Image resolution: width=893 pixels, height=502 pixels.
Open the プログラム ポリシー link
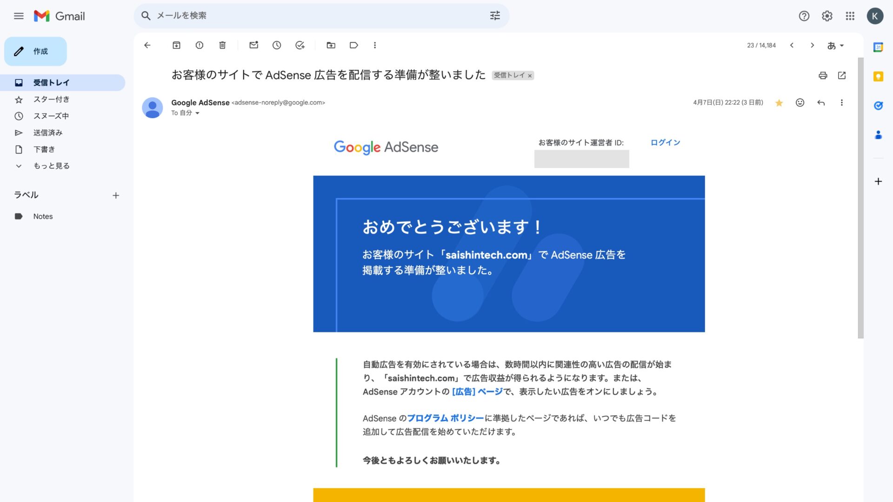[445, 418]
